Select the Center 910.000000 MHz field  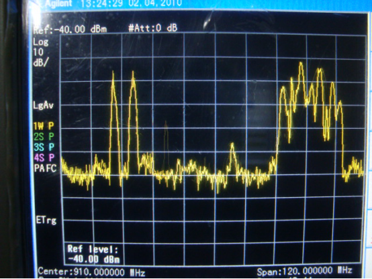pyautogui.click(x=91, y=272)
